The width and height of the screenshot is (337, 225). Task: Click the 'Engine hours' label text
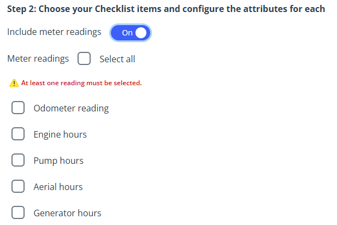coord(60,134)
